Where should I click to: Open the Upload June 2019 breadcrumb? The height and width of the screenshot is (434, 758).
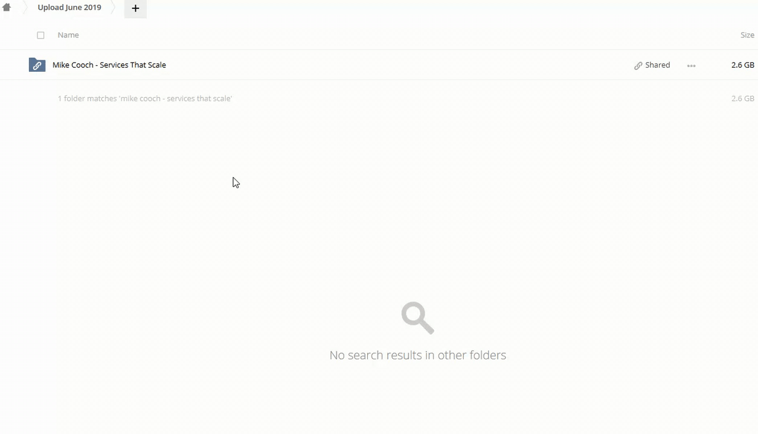[x=69, y=8]
